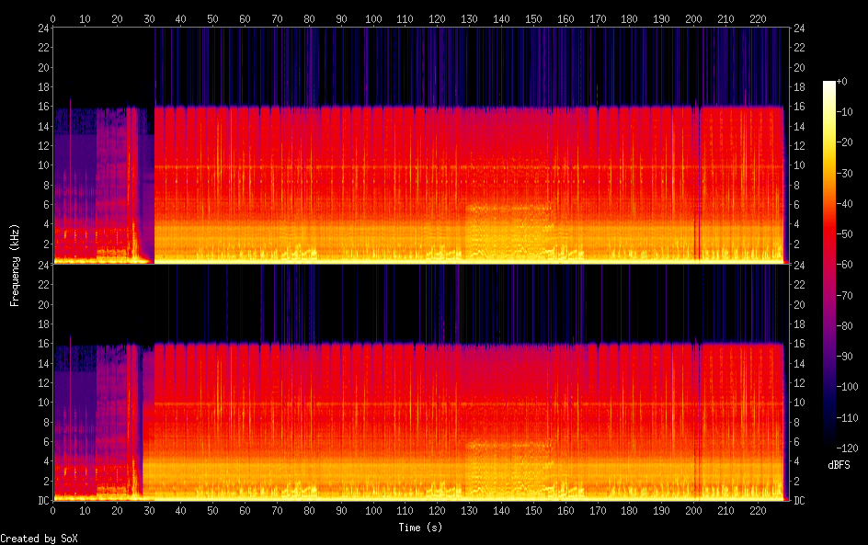Click the "DC" label at bottom left

pos(41,501)
